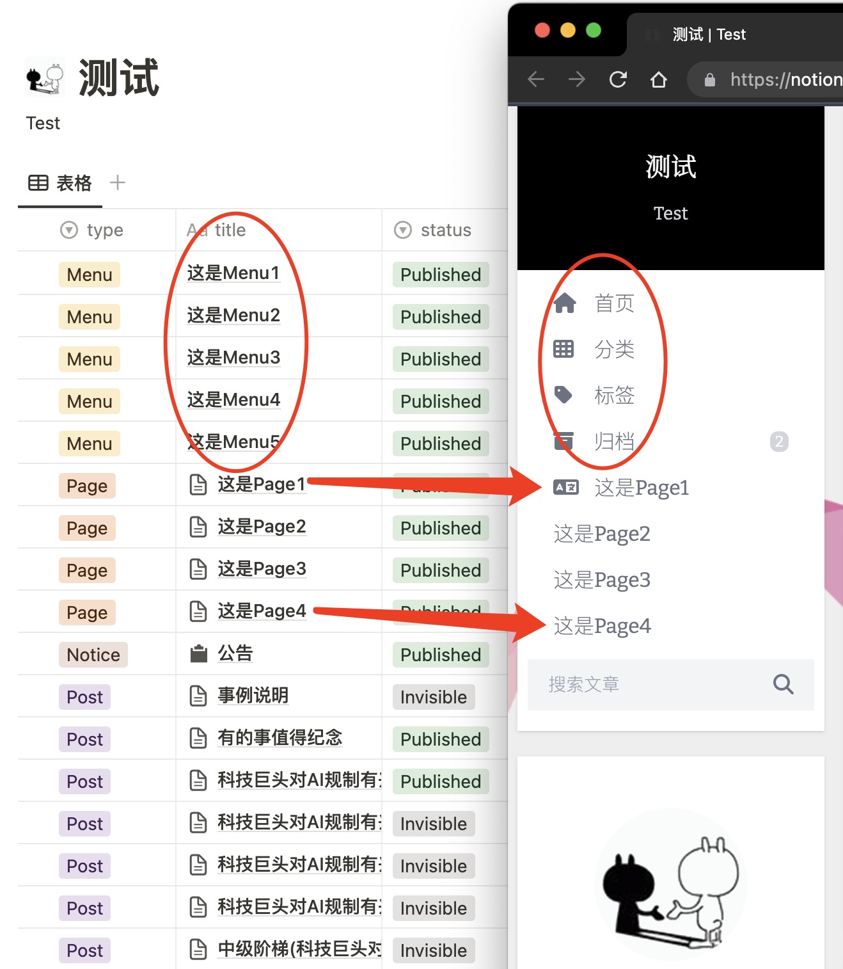This screenshot has height=969, width=843.
Task: Add a new view with the plus button
Action: point(118,182)
